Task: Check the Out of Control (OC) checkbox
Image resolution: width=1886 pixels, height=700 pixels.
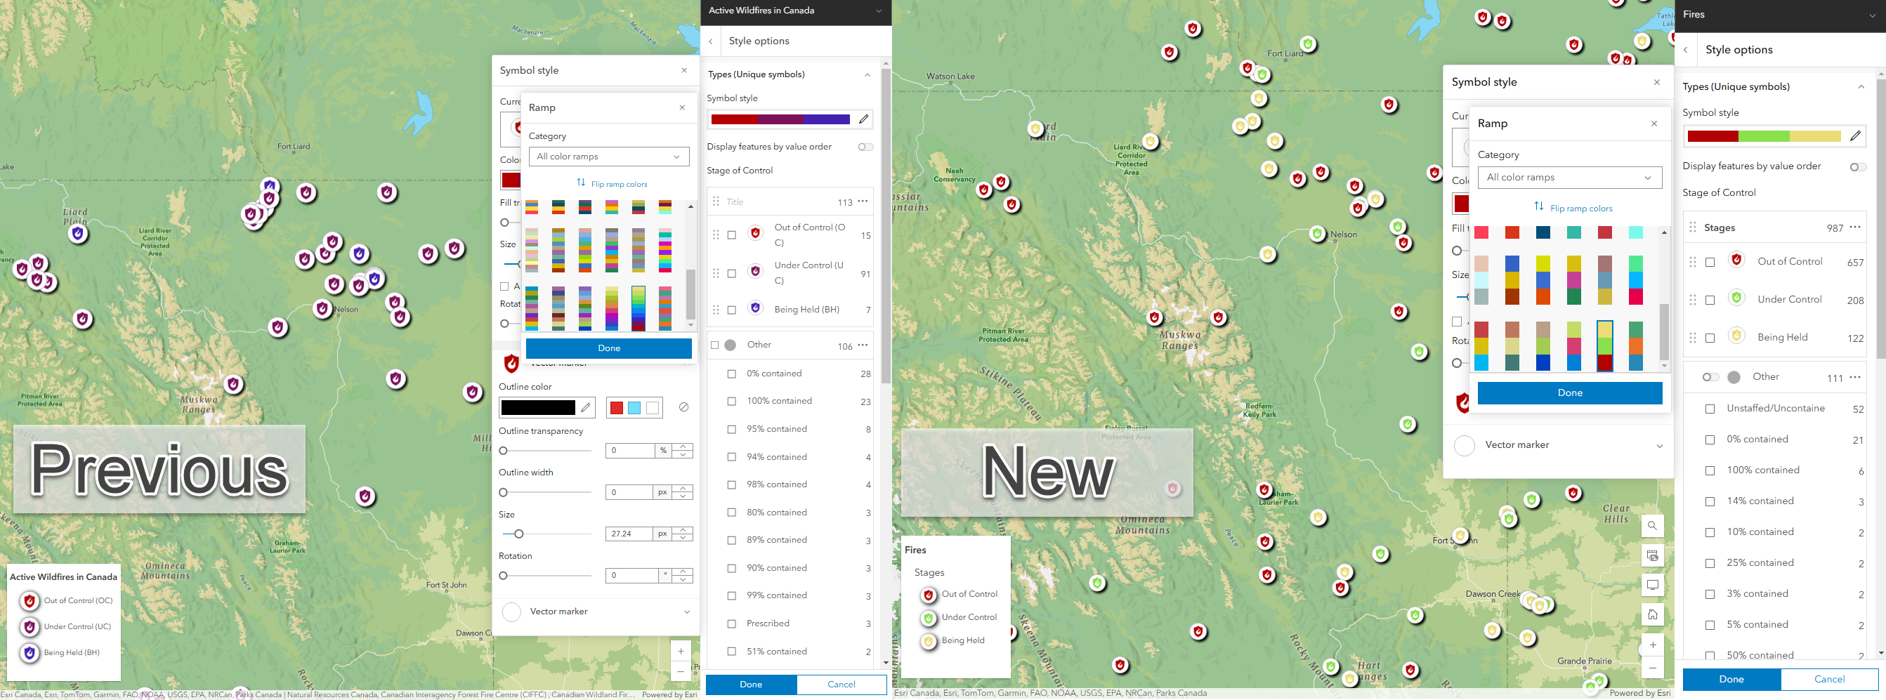Action: click(x=731, y=235)
